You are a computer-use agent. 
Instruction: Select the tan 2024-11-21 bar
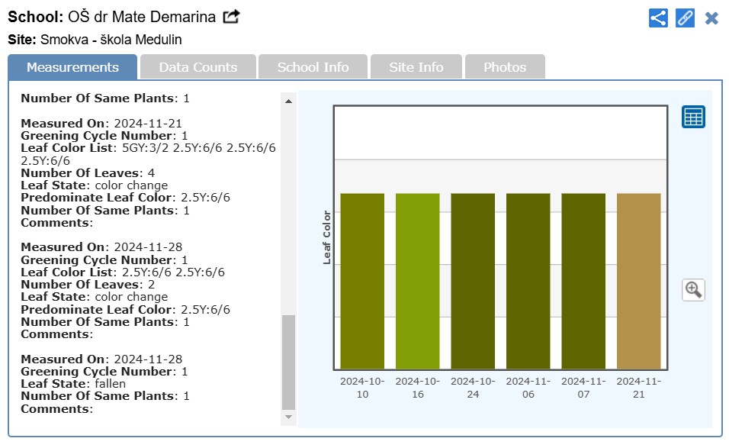click(x=638, y=281)
